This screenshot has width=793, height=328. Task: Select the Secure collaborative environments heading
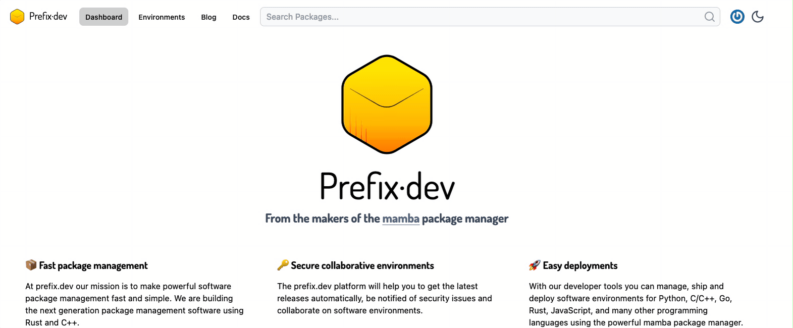[x=362, y=265]
